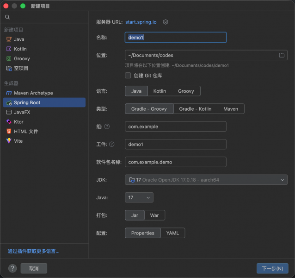Select Maven Archetype generator

point(44,93)
